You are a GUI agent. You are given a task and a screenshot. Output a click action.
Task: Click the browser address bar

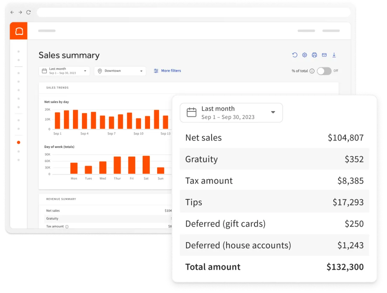(193, 12)
